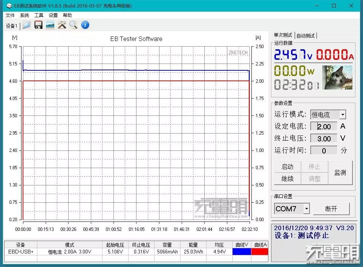The width and height of the screenshot is (363, 267).
Task: Select the 恒电流 2.00A 3.00V mode cell
Action: pos(70,252)
